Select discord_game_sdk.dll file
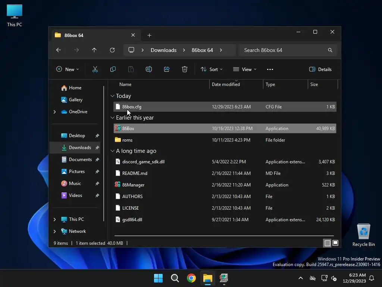The height and width of the screenshot is (287, 382). click(x=225, y=162)
